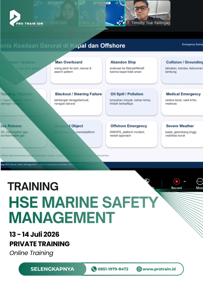Click the muted microphone icon on Timothy's video
Viewport: 203px width, 287px height.
(128, 23)
